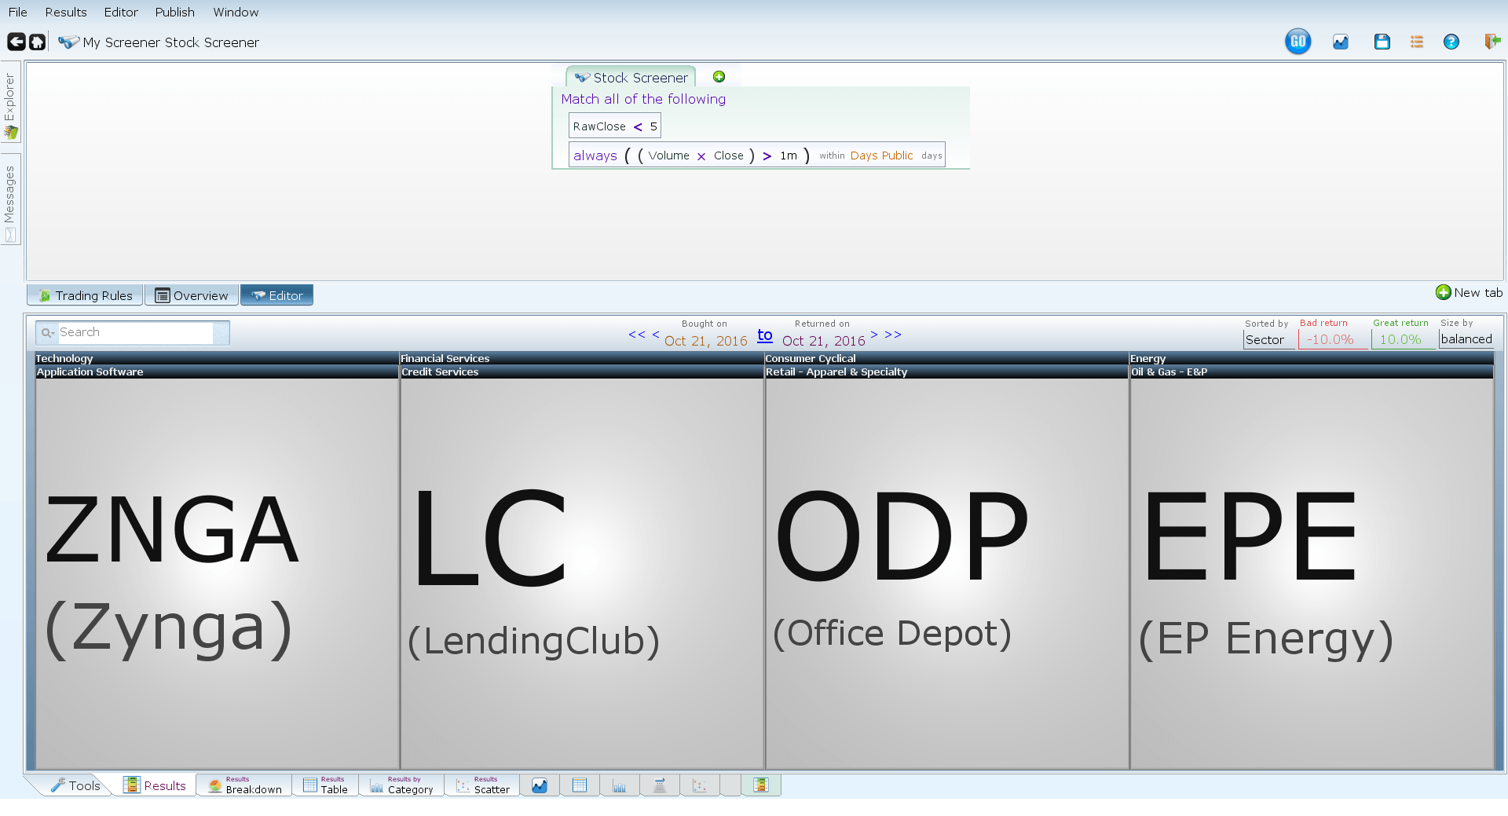Switch to the Trading Rules tab
Viewport: 1508px width, 816px height.
(x=86, y=295)
